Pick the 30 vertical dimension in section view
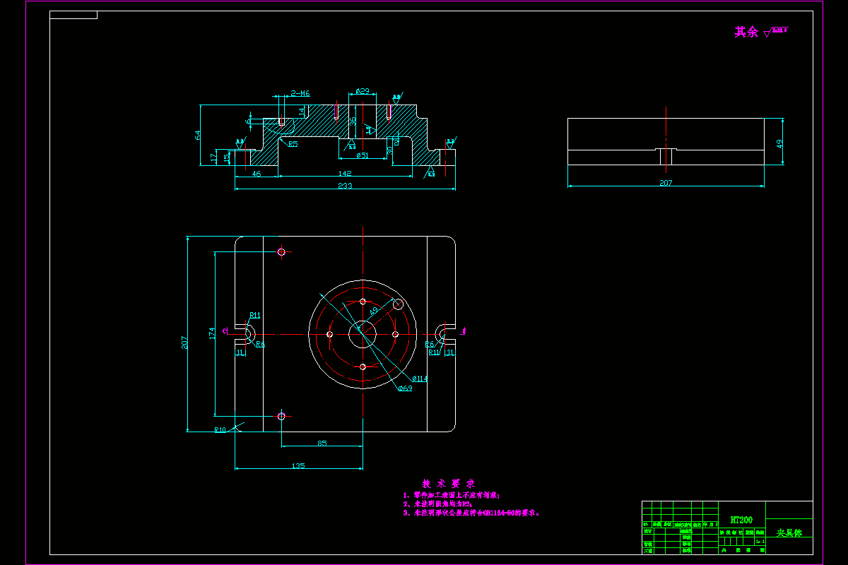This screenshot has height=565, width=848. [x=389, y=149]
